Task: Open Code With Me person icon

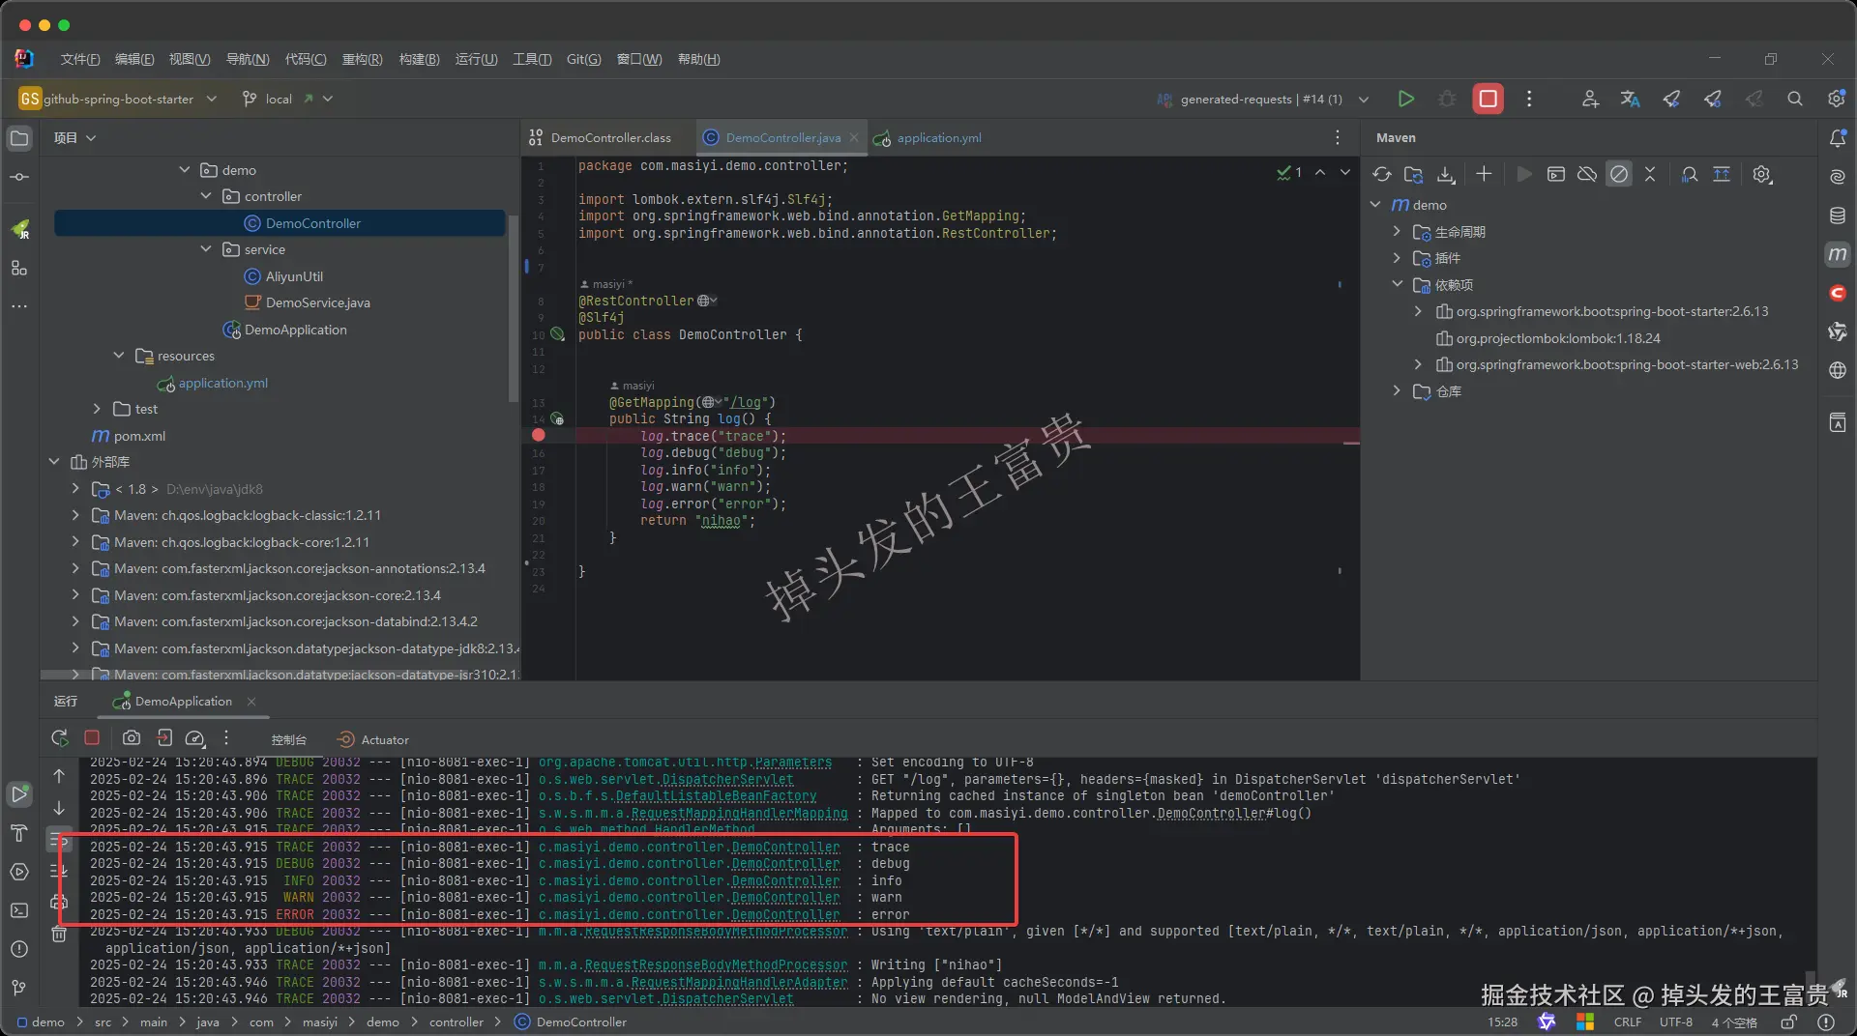Action: (1590, 99)
